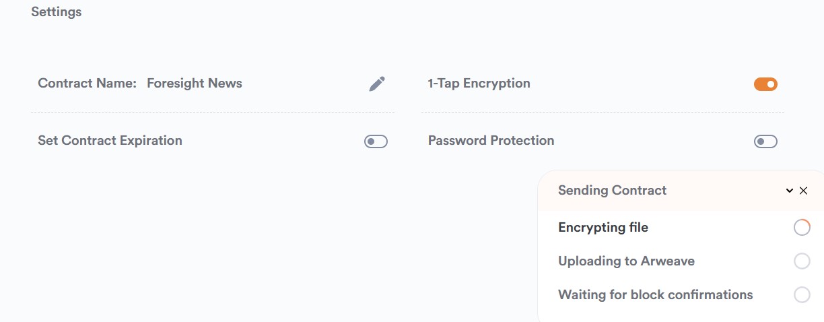Click the Settings heading
Screen dimensions: 824x322
tap(57, 12)
